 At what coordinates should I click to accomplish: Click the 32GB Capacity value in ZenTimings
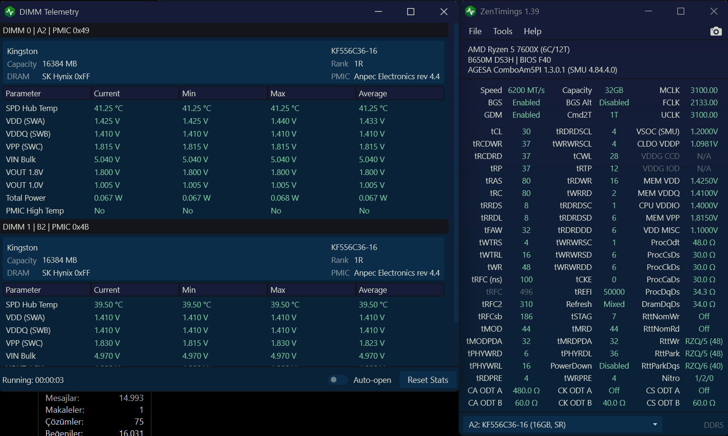614,90
